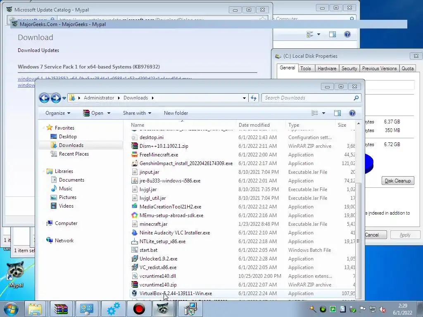Switch to Tools tab in Local Disk Properties
This screenshot has height=317, width=423.
(306, 69)
